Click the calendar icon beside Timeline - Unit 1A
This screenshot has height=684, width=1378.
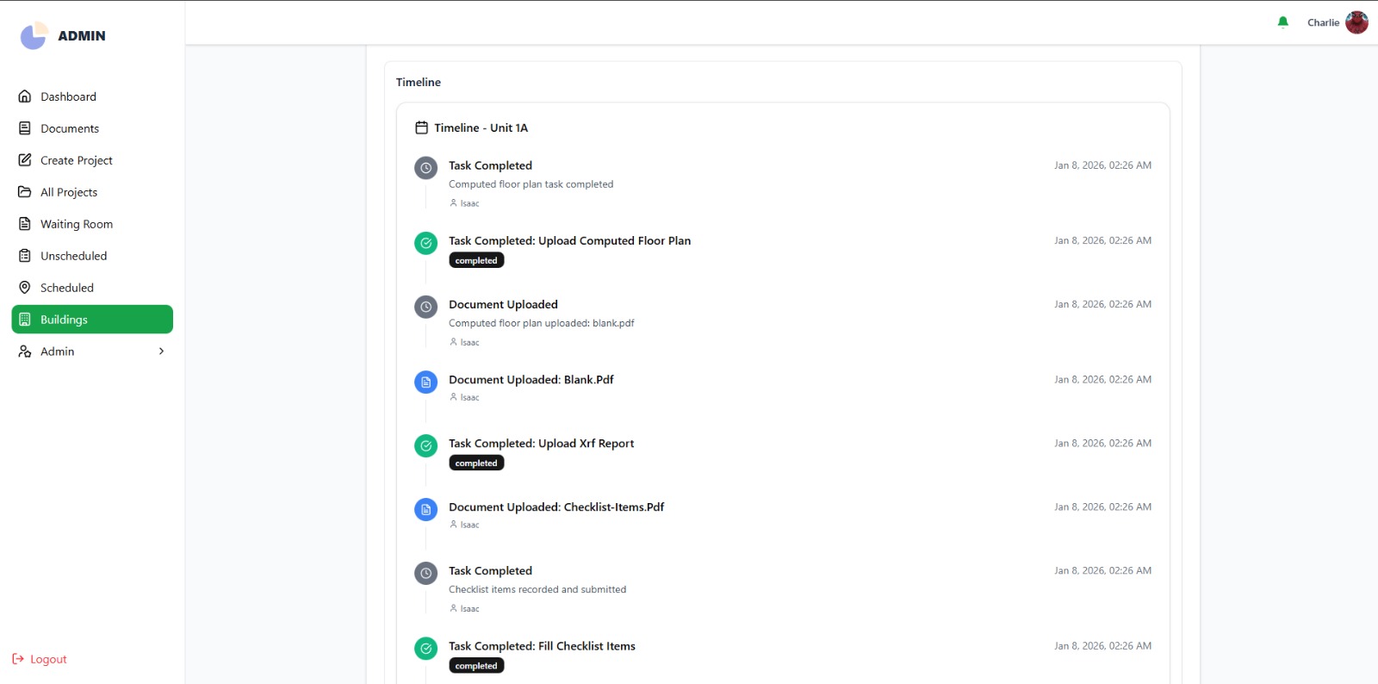421,127
